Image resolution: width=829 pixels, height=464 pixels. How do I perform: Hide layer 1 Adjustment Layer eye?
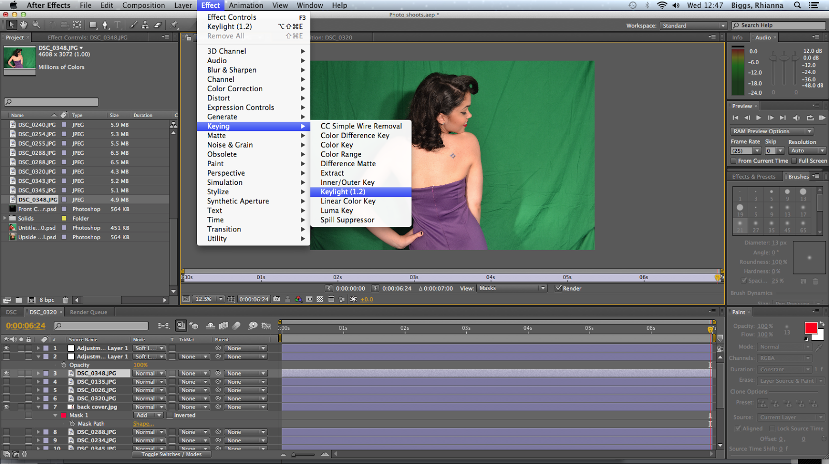tap(6, 349)
